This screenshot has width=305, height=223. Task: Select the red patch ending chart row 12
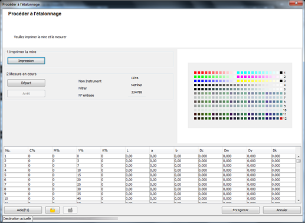point(281,119)
